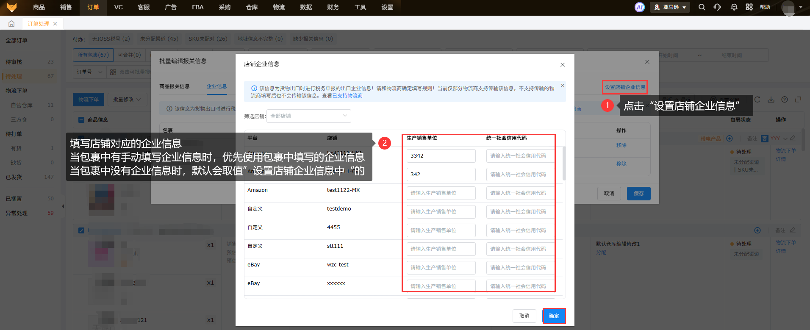Open the apps grid icon

click(x=749, y=7)
